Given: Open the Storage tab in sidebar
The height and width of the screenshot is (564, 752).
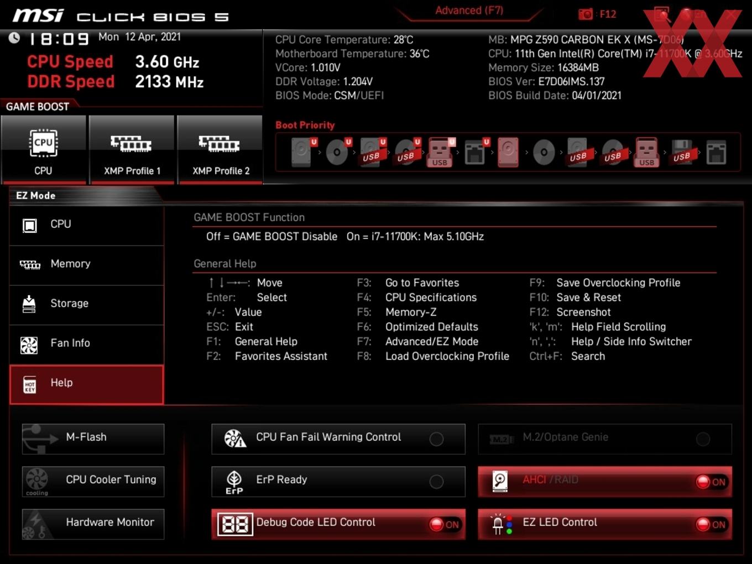Looking at the screenshot, I should tap(87, 305).
